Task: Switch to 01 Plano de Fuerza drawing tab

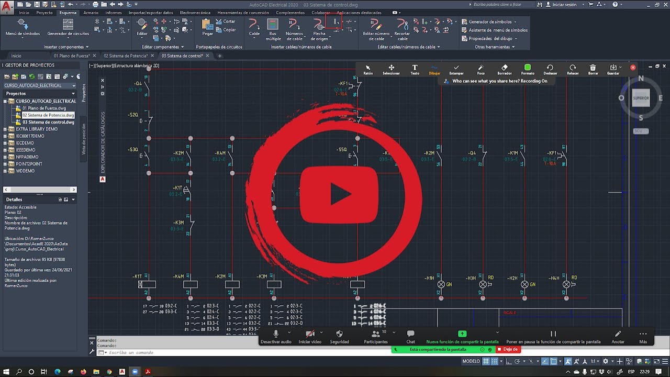Action: (71, 56)
